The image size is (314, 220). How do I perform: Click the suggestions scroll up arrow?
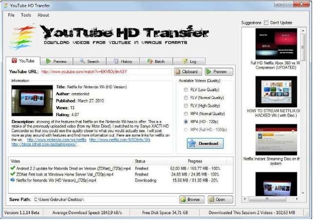click(x=303, y=31)
